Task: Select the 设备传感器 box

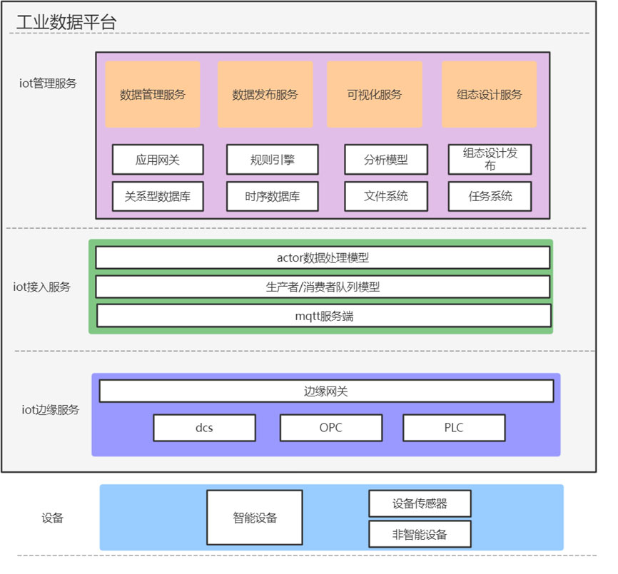Action: [420, 503]
